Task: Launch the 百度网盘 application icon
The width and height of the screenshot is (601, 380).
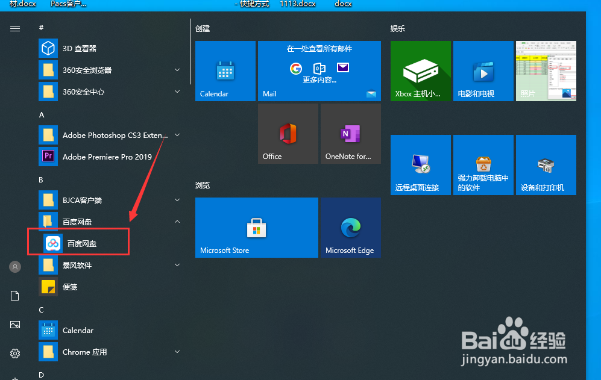Action: (53, 243)
